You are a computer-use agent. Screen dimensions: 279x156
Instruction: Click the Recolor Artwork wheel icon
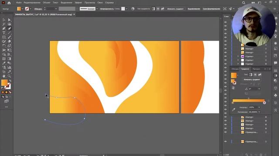click(133, 9)
